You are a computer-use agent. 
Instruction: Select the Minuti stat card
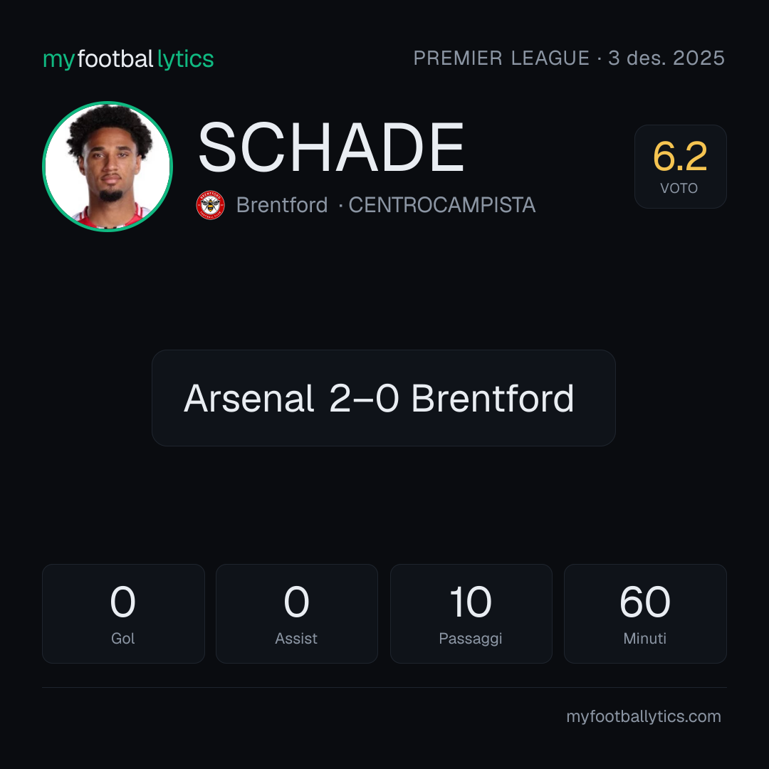(645, 614)
